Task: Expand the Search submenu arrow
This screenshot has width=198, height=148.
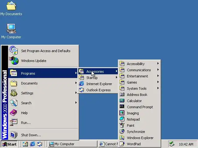Action: click(x=76, y=103)
